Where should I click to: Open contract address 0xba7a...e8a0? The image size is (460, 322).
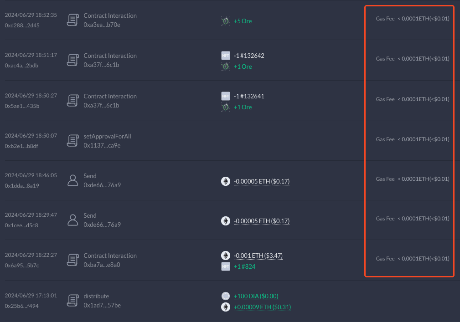tap(102, 265)
